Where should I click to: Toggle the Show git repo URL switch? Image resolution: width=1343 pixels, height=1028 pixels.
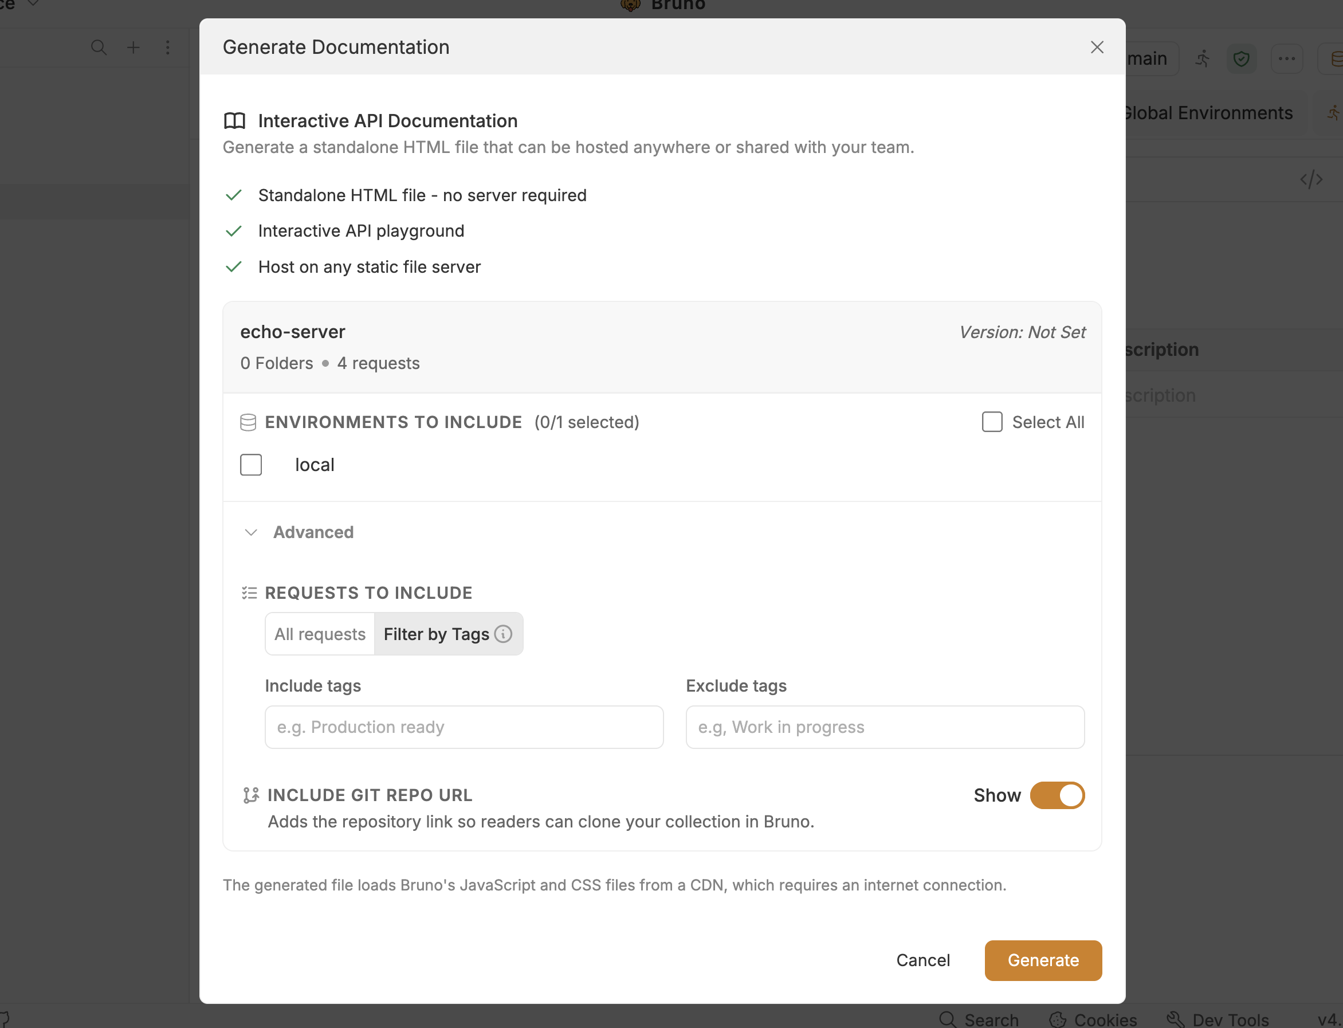click(x=1057, y=795)
